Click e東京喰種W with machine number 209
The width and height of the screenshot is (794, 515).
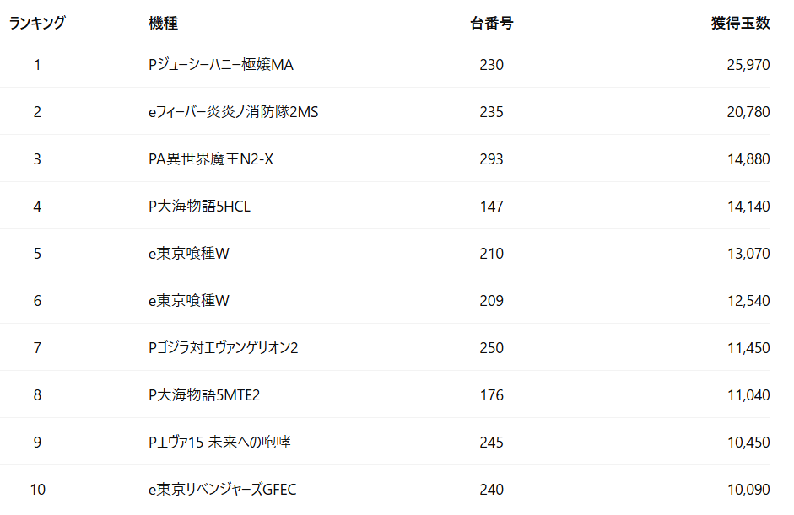(189, 301)
